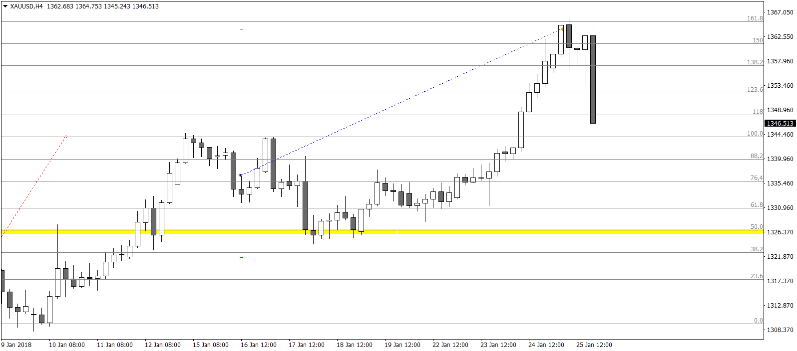This screenshot has width=797, height=351.
Task: Select the blue dashed trendline
Action: point(401,102)
